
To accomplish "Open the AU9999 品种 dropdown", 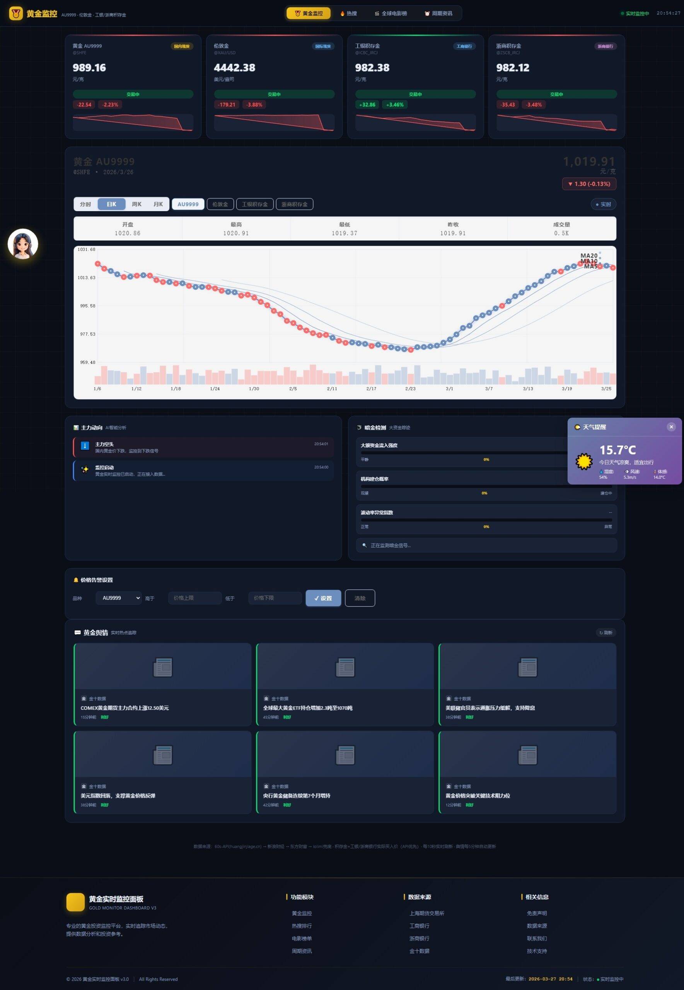I will click(x=119, y=598).
